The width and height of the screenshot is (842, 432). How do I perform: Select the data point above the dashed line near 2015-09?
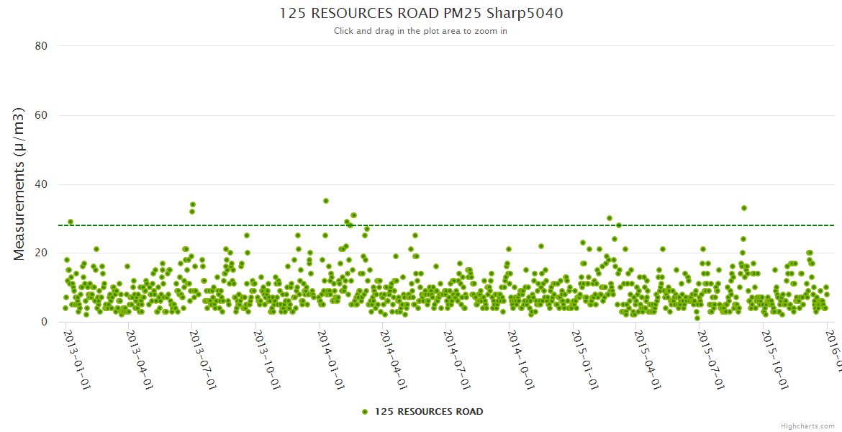tap(744, 208)
